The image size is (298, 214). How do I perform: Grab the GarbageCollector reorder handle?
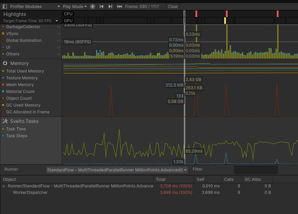[x=59, y=27]
